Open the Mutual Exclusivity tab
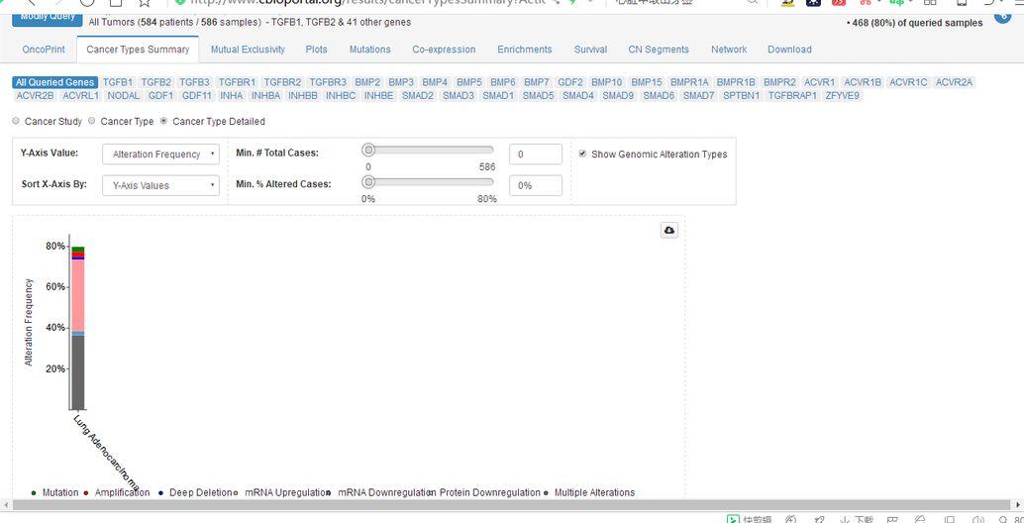Screen dimensions: 1024x523 (248, 50)
